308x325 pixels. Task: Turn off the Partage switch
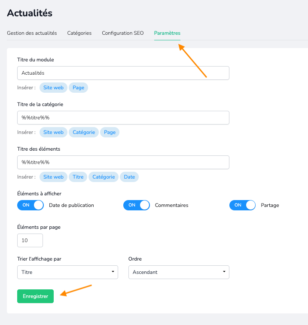(x=242, y=205)
